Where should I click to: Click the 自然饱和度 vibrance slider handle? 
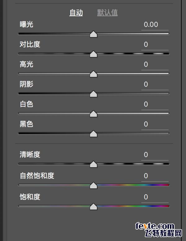pyautogui.click(x=93, y=186)
